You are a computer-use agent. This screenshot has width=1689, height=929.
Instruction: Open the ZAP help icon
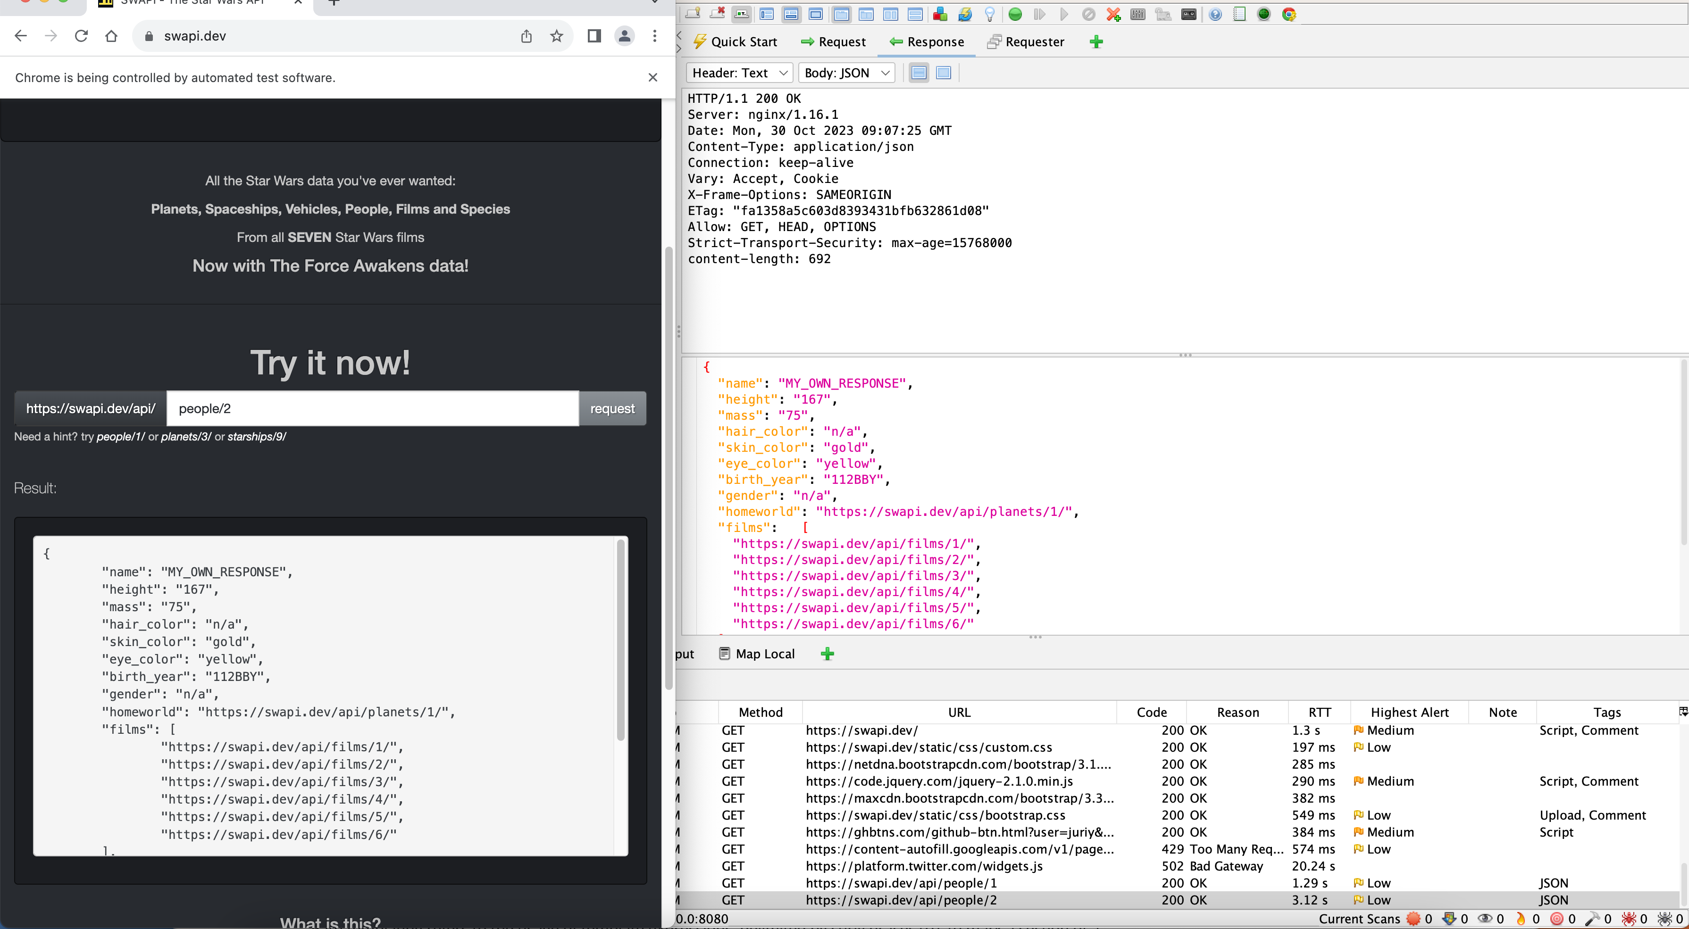[1215, 15]
